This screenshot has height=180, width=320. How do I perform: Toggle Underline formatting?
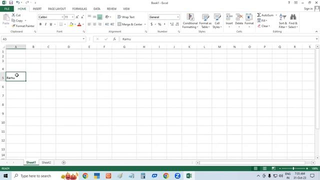pos(51,24)
